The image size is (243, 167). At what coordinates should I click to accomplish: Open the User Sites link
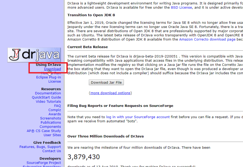click(52, 135)
